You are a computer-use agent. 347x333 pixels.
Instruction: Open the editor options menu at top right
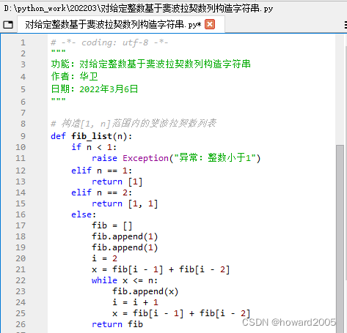click(345, 25)
